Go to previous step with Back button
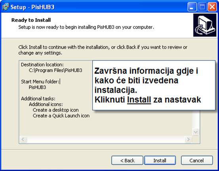The width and height of the screenshot is (219, 171). (x=127, y=160)
